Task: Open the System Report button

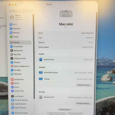Action: (65, 109)
